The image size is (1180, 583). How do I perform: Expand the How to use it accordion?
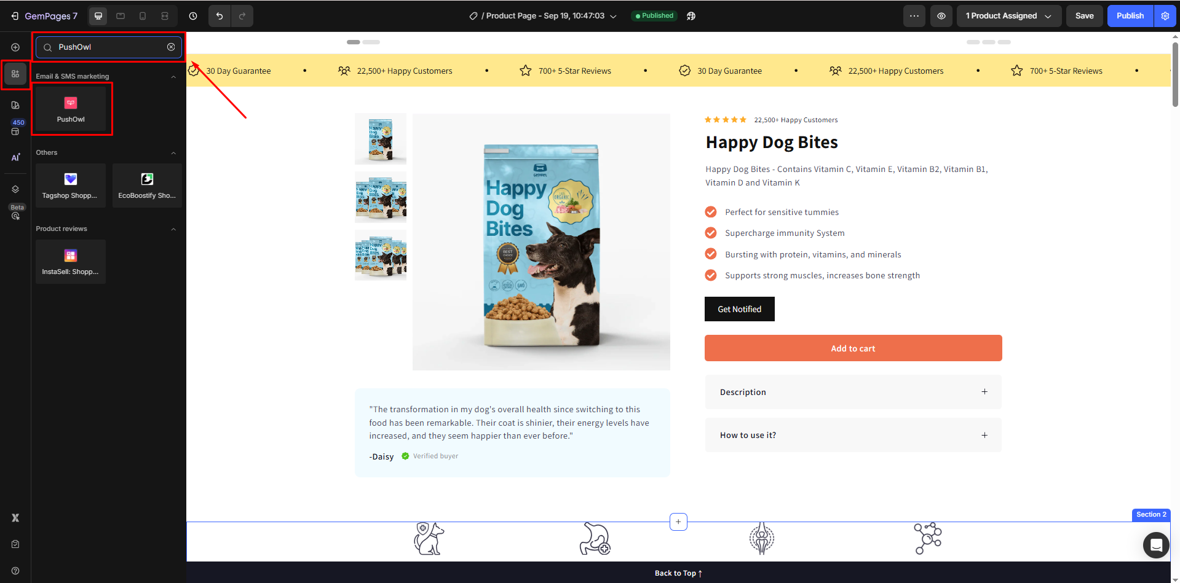[853, 435]
